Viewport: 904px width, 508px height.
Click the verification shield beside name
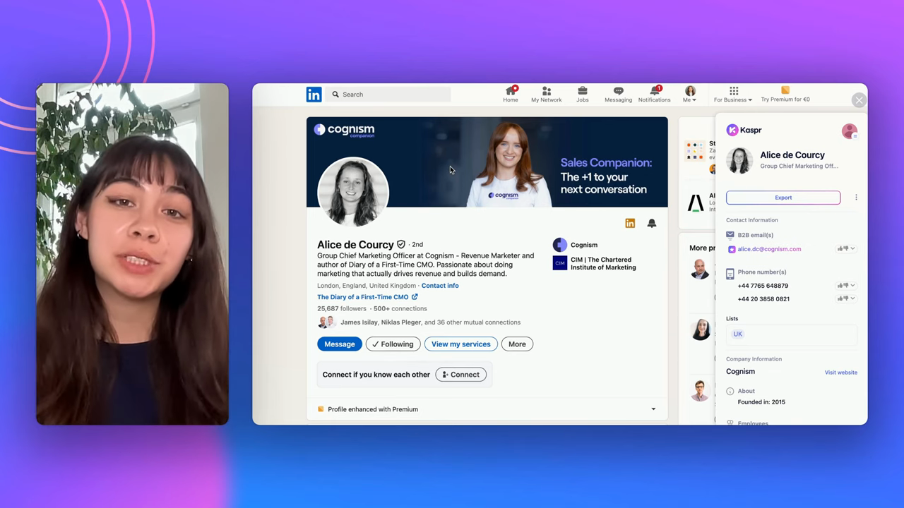(x=401, y=244)
